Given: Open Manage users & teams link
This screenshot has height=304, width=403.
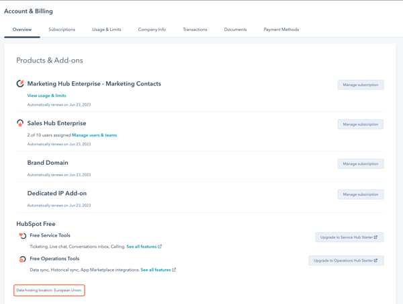Looking at the screenshot, I should [94, 135].
